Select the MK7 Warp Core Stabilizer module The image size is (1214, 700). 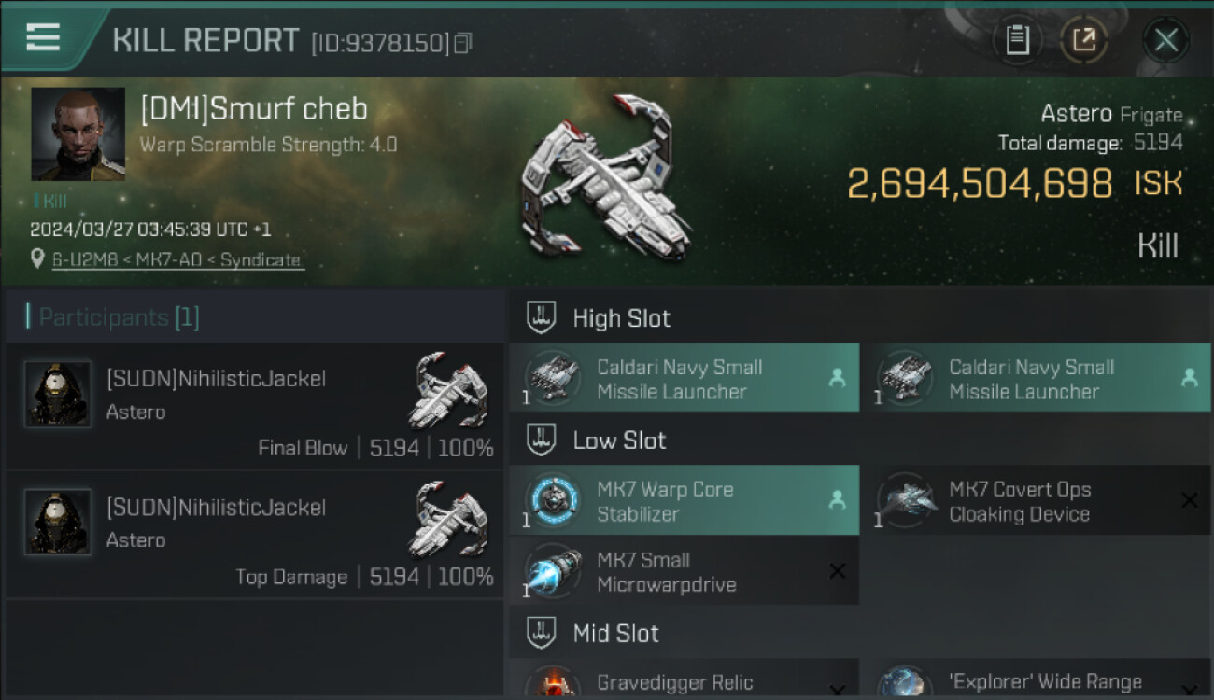coord(684,501)
